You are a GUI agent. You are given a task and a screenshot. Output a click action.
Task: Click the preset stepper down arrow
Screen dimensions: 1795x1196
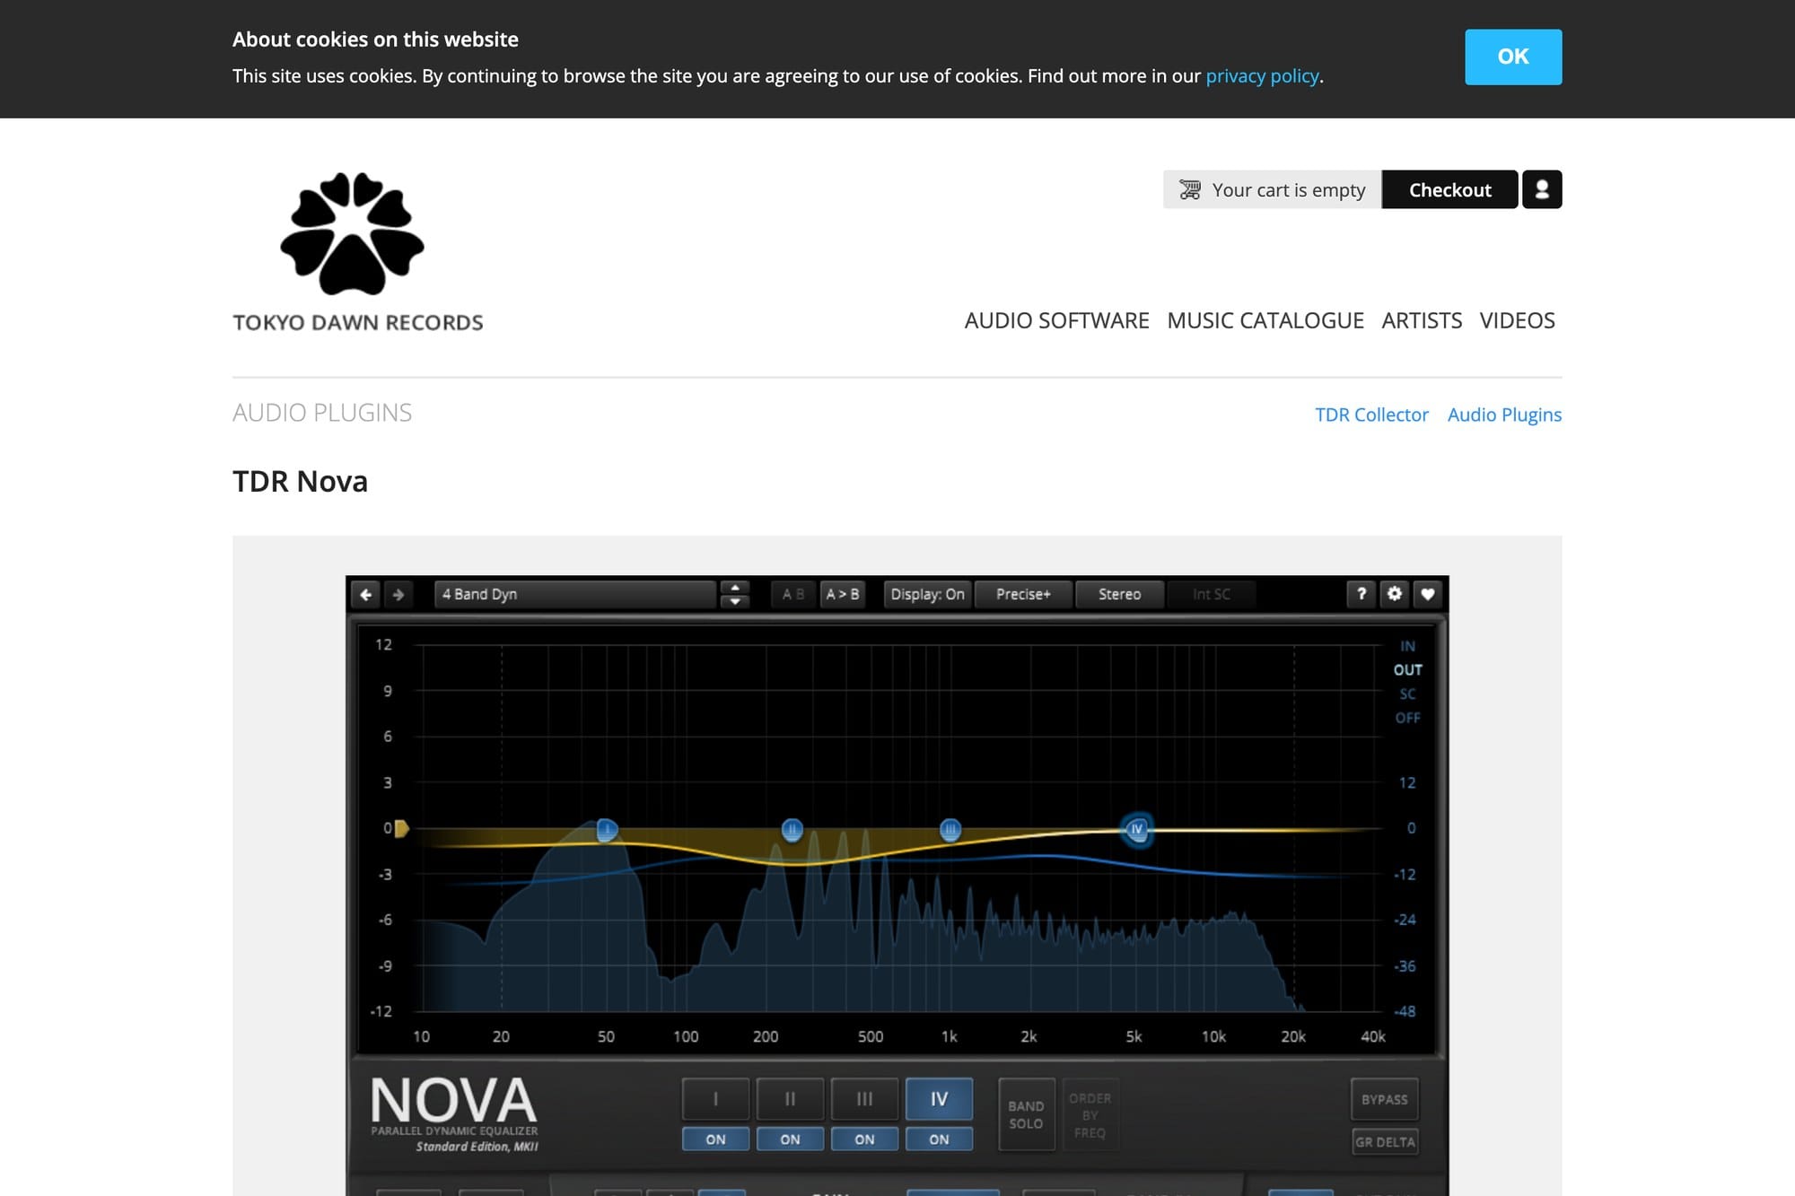click(735, 601)
